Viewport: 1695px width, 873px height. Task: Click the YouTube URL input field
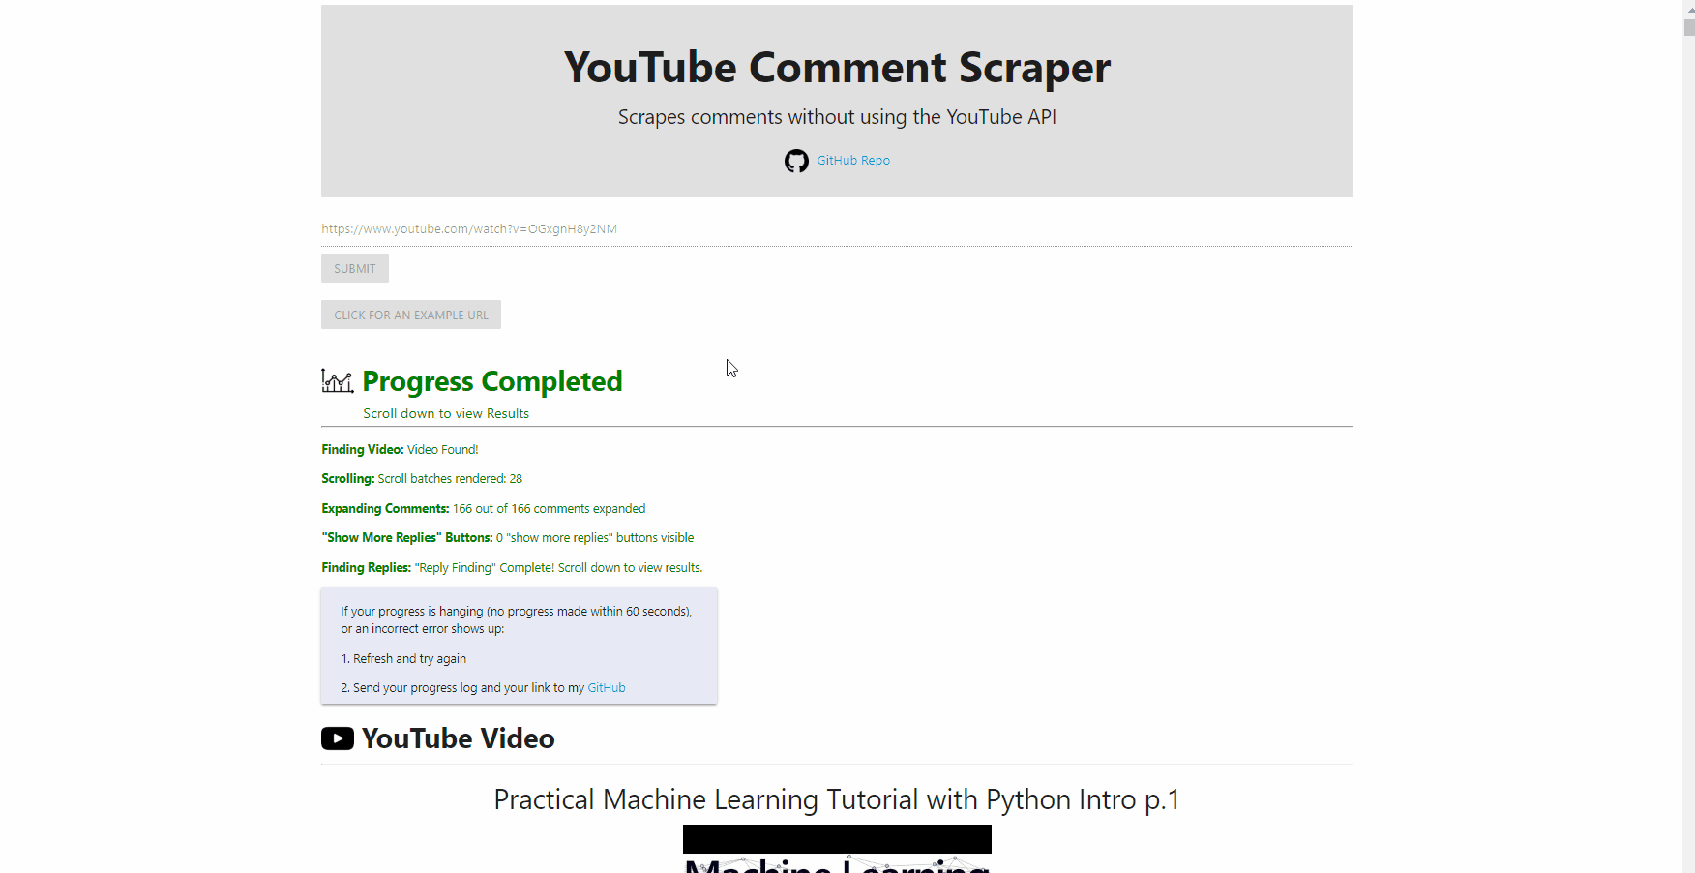(837, 229)
